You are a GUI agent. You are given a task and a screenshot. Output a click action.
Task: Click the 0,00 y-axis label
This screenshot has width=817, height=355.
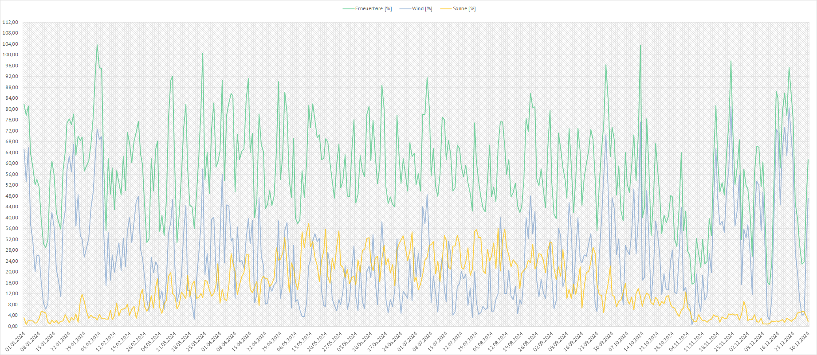12,326
